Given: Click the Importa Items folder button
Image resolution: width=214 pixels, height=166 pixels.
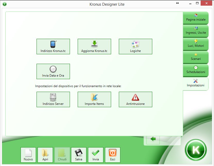Looking at the screenshot, I should [94, 99].
